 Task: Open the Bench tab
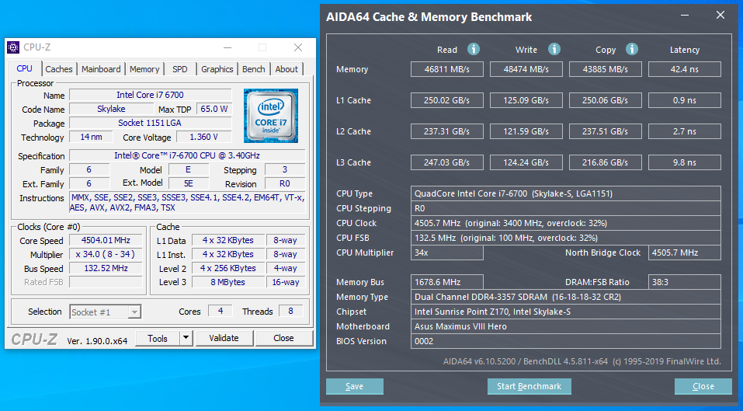click(254, 69)
